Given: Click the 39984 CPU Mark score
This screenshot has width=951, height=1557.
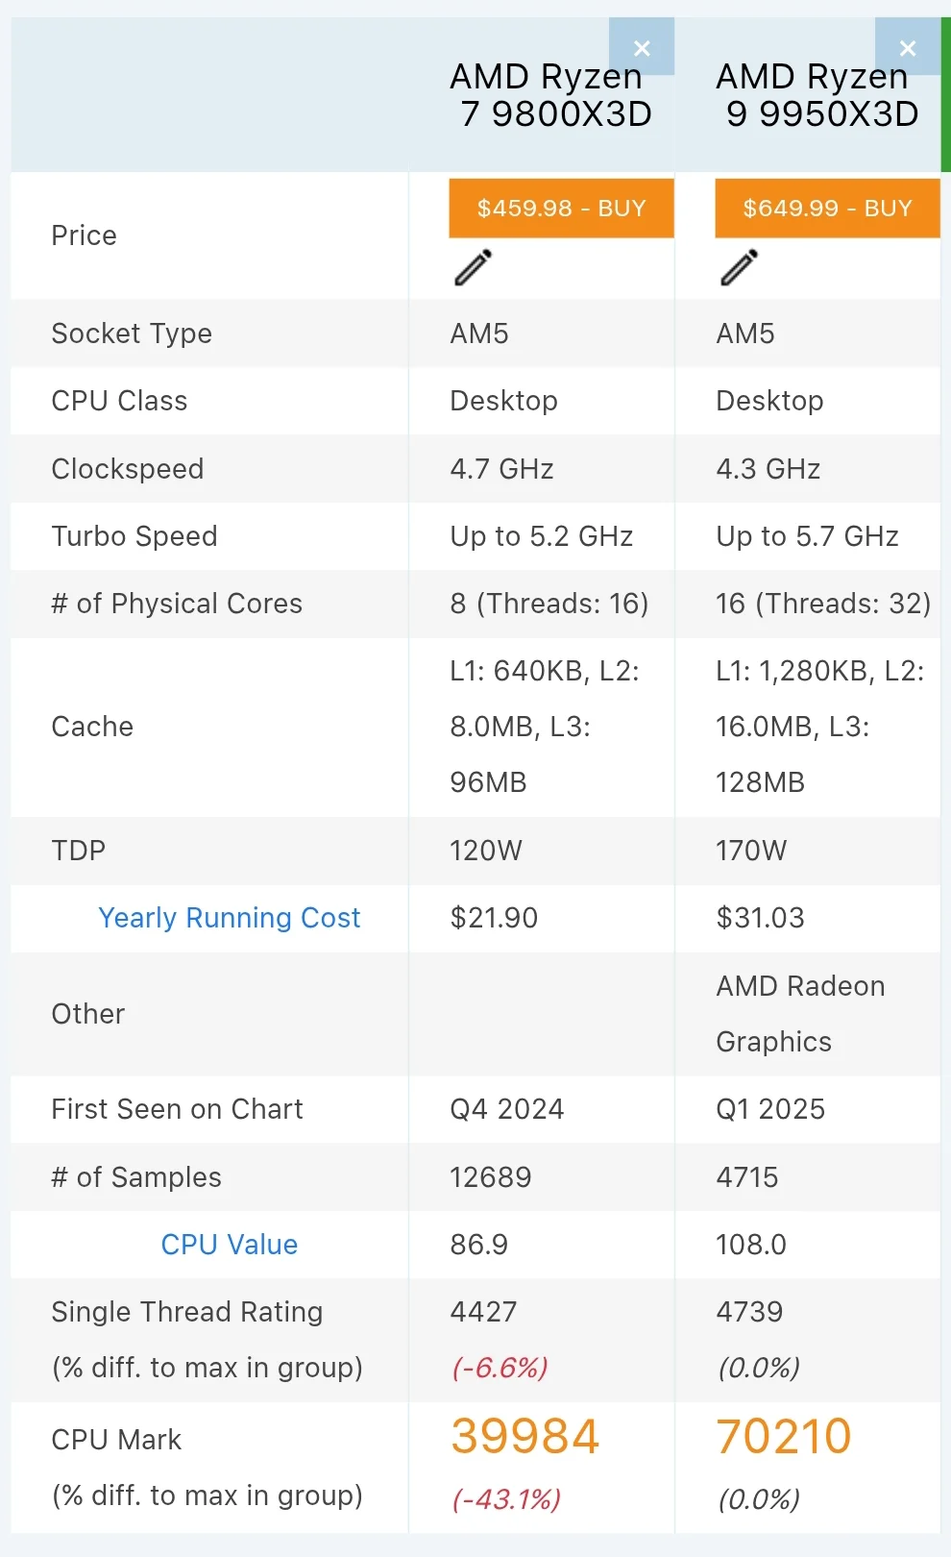Looking at the screenshot, I should [524, 1437].
